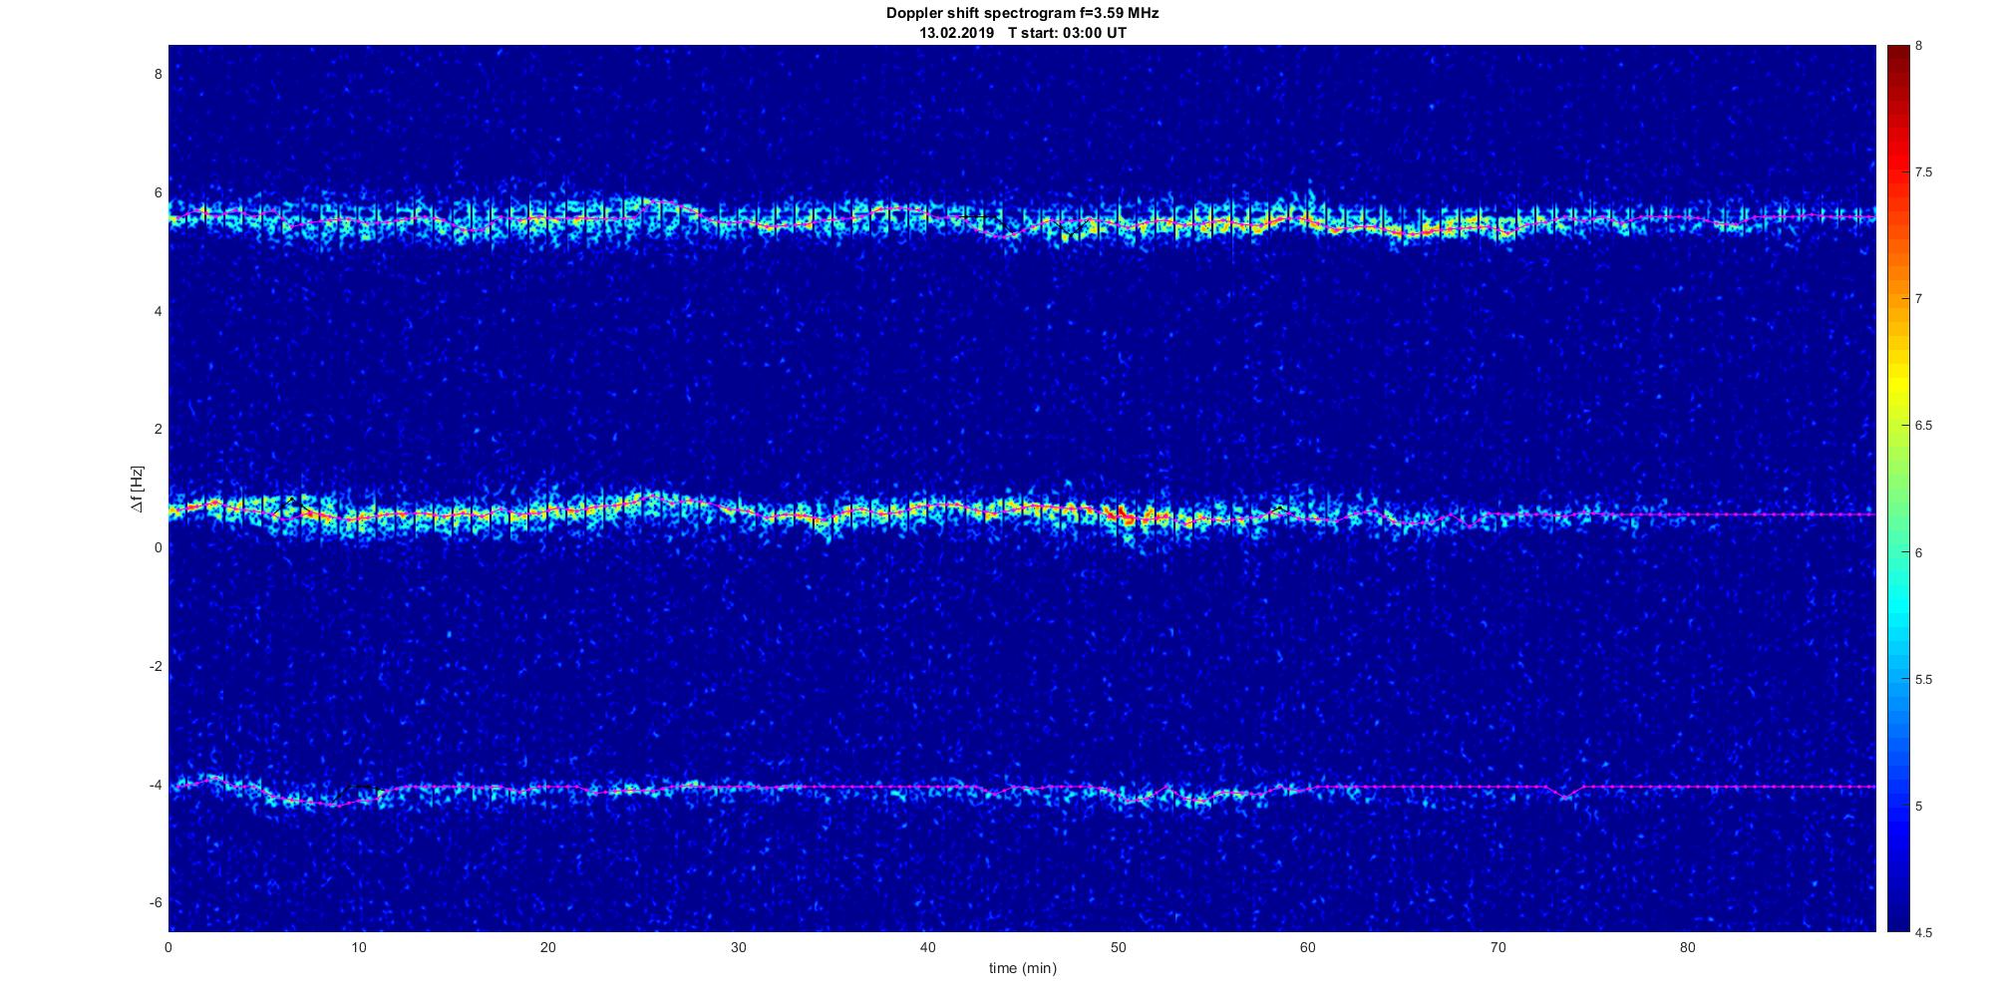Click the x-axis tick label "20"
Image resolution: width=1994 pixels, height=1000 pixels.
[548, 947]
